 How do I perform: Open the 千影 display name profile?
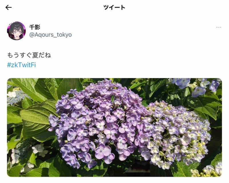pyautogui.click(x=35, y=27)
